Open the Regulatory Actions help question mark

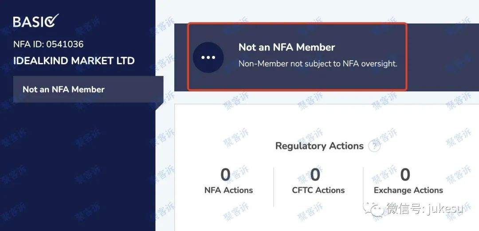(x=374, y=146)
